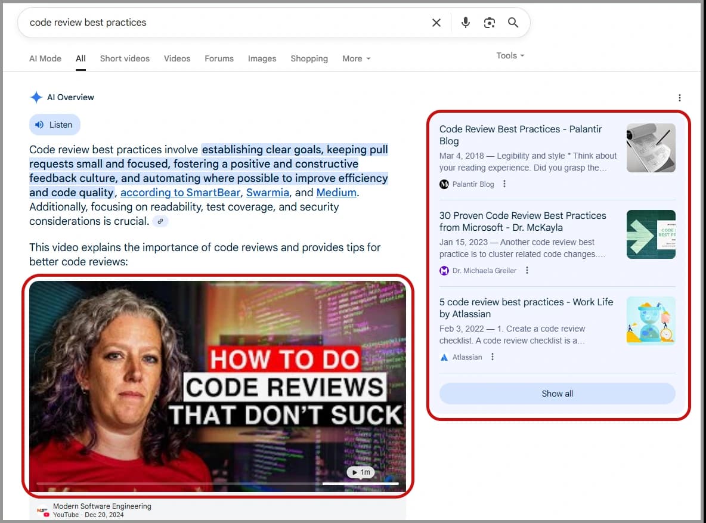This screenshot has height=523, width=706.
Task: Click the magnifying glass search icon
Action: 513,23
